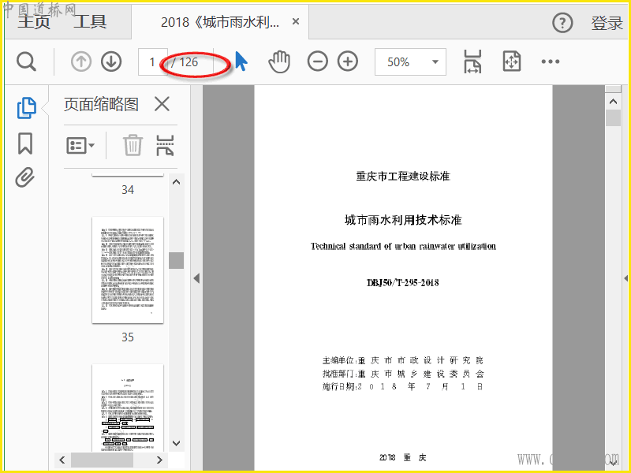631x473 pixels.
Task: Open the page thumbnails sidebar icon
Action: [27, 108]
